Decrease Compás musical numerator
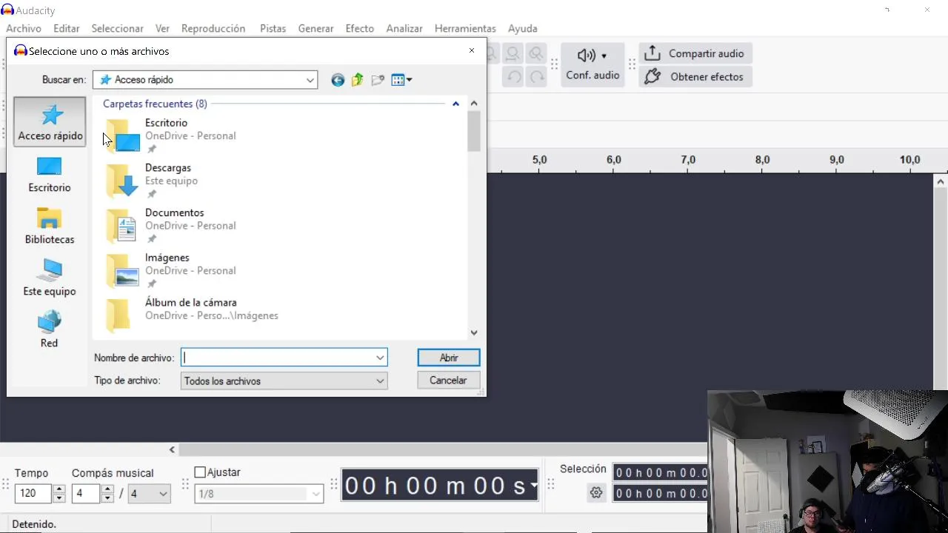 coord(107,497)
